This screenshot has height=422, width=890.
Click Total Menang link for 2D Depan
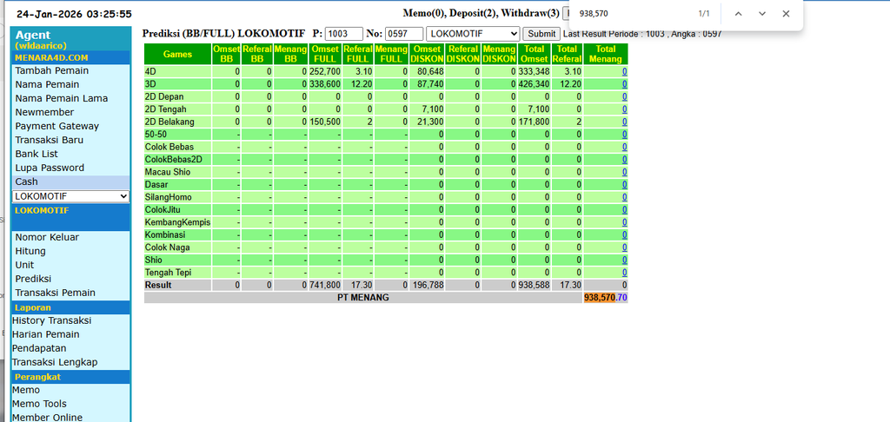624,96
